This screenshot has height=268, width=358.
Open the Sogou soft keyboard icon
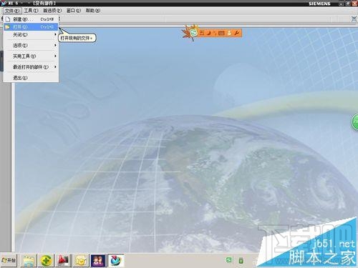pos(221,33)
